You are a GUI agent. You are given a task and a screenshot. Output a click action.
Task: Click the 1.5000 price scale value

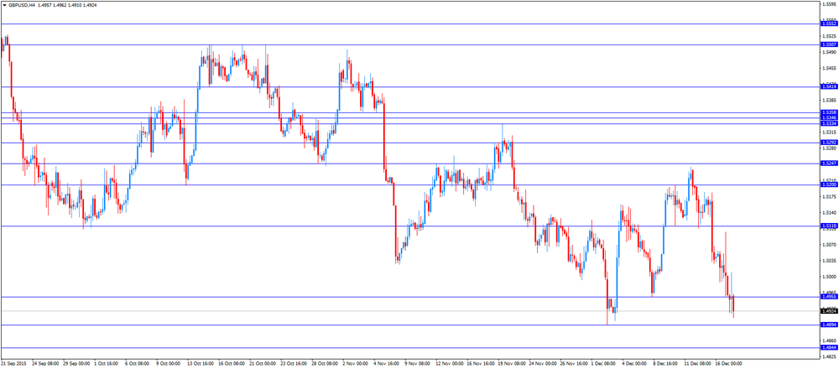pos(830,277)
